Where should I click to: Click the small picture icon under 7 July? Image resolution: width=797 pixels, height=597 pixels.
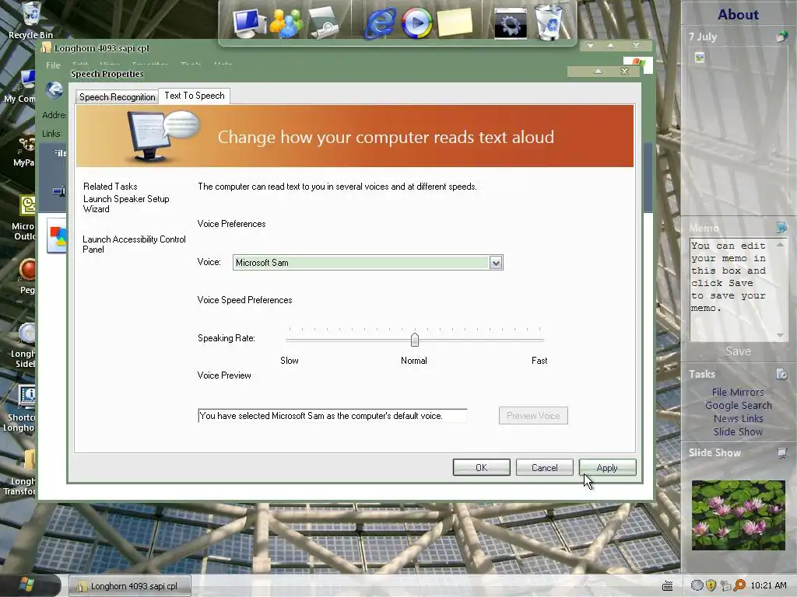point(700,58)
